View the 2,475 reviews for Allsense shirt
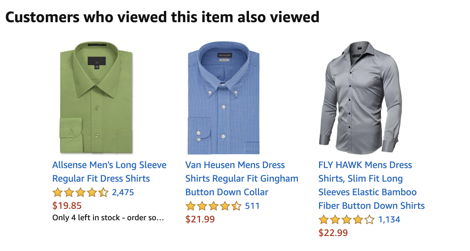470x251 pixels. pos(123,192)
